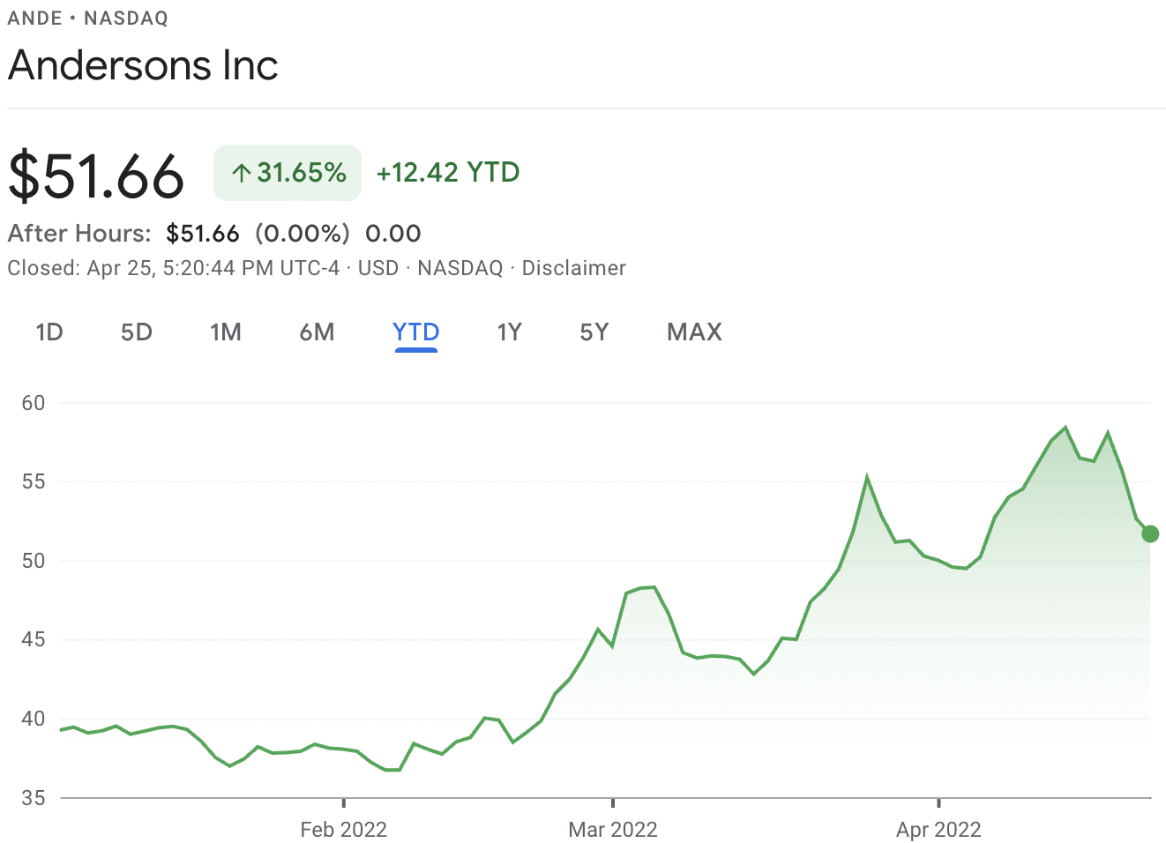Screen dimensions: 1166x843
Task: Click the +12.42 YTD change text
Action: 448,173
